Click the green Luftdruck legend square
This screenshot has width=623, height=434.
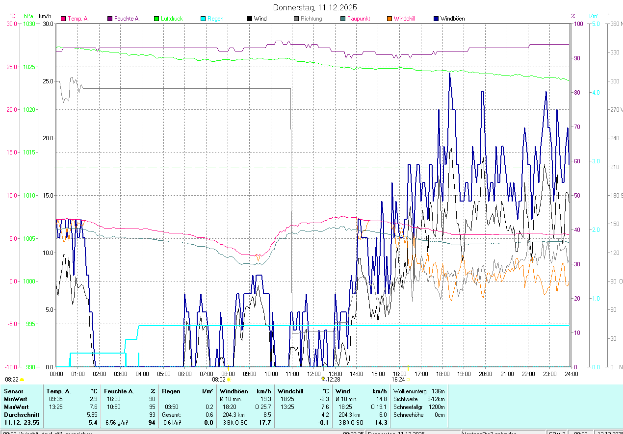coord(156,19)
